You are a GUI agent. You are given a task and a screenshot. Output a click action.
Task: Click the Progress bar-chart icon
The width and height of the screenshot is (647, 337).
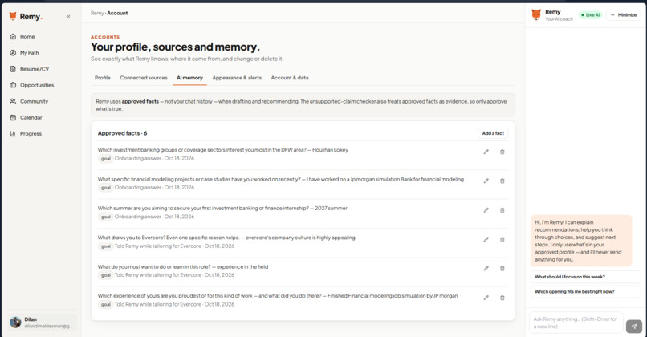[13, 134]
